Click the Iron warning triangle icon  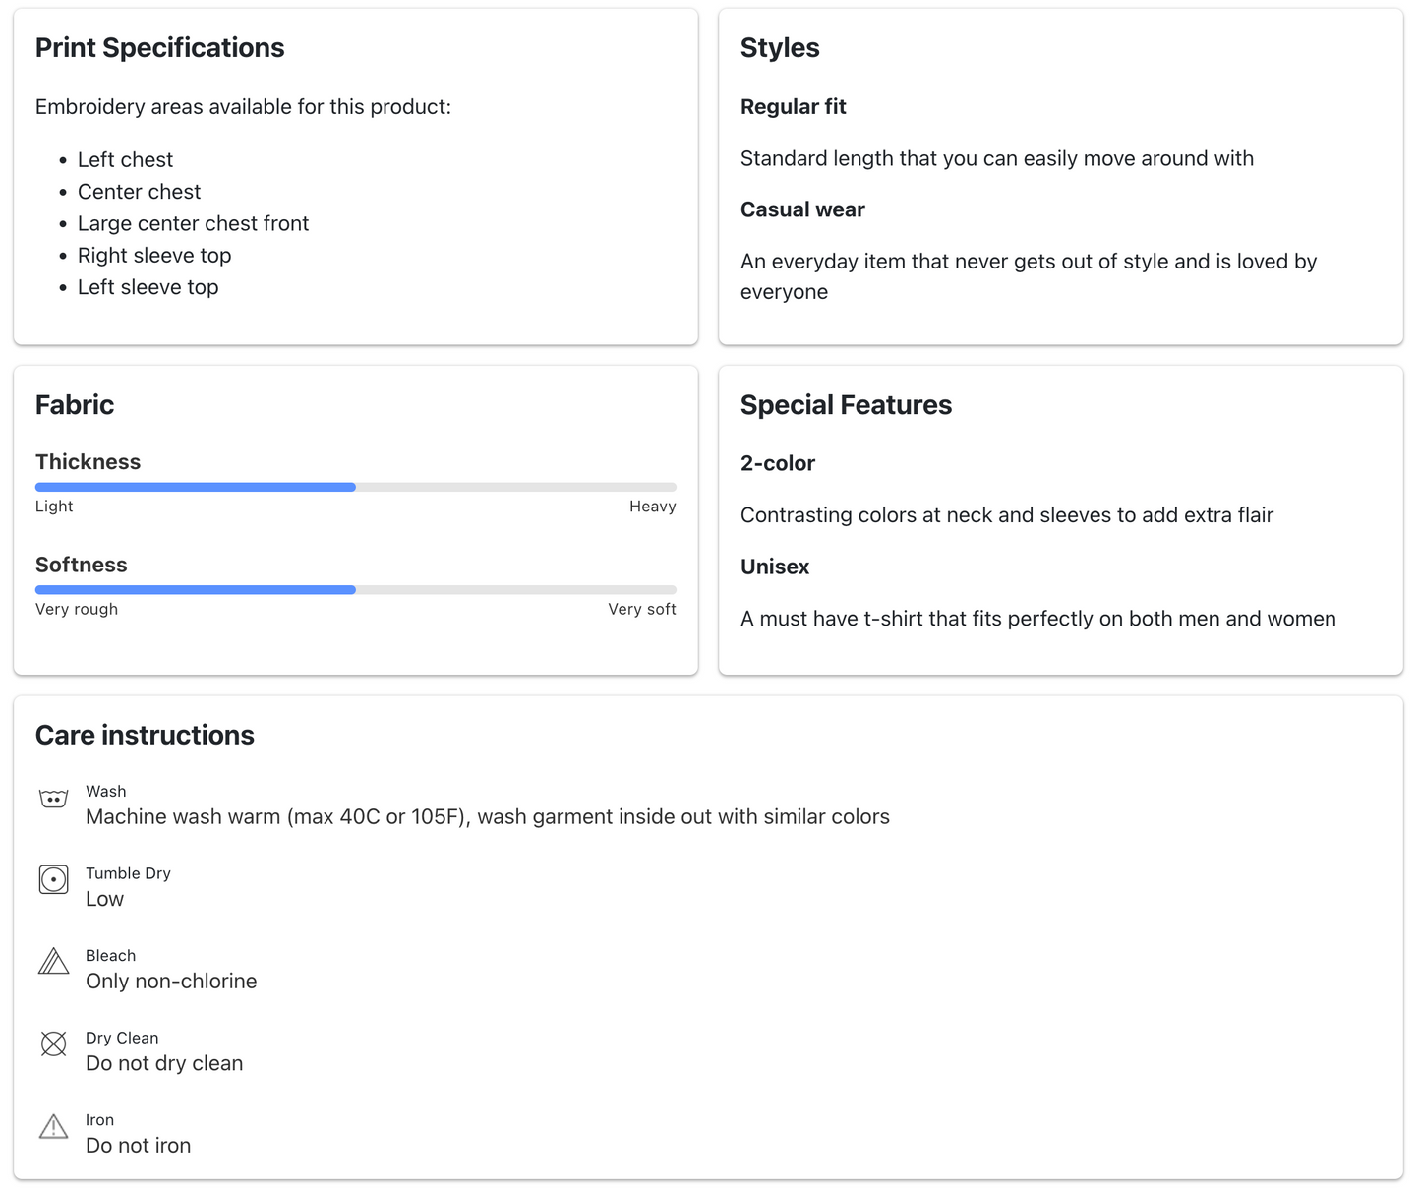coord(53,1126)
